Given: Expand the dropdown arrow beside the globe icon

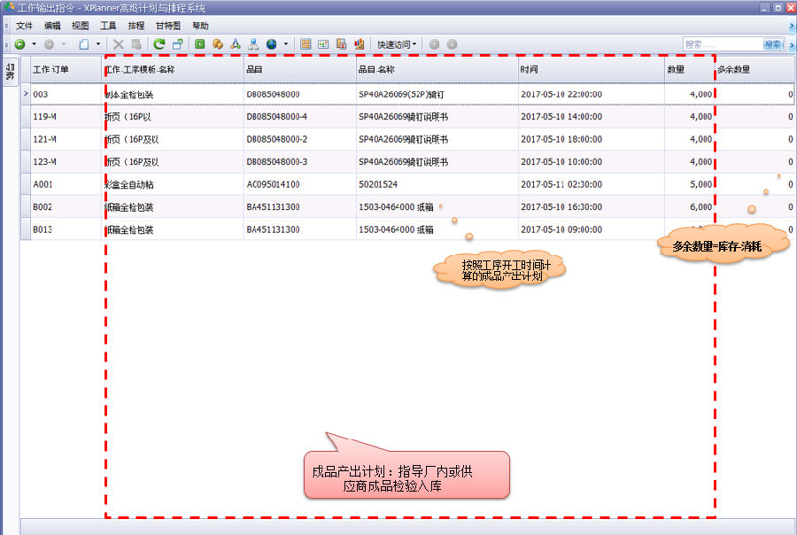Looking at the screenshot, I should (x=285, y=43).
